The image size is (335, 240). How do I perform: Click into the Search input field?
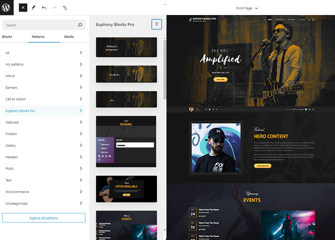pyautogui.click(x=40, y=25)
